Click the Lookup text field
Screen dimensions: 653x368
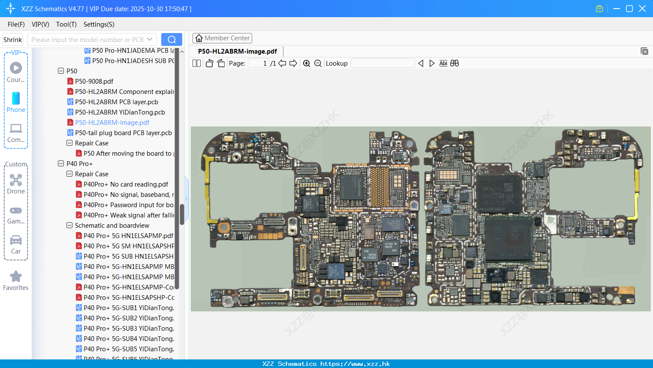(x=382, y=63)
